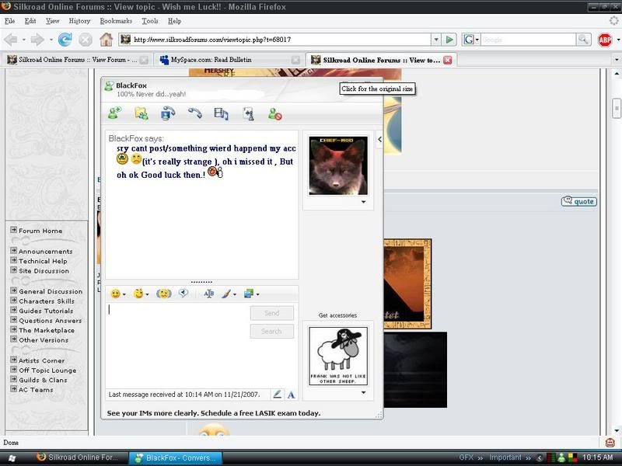Open the Characters Skills forum link

coord(47,301)
